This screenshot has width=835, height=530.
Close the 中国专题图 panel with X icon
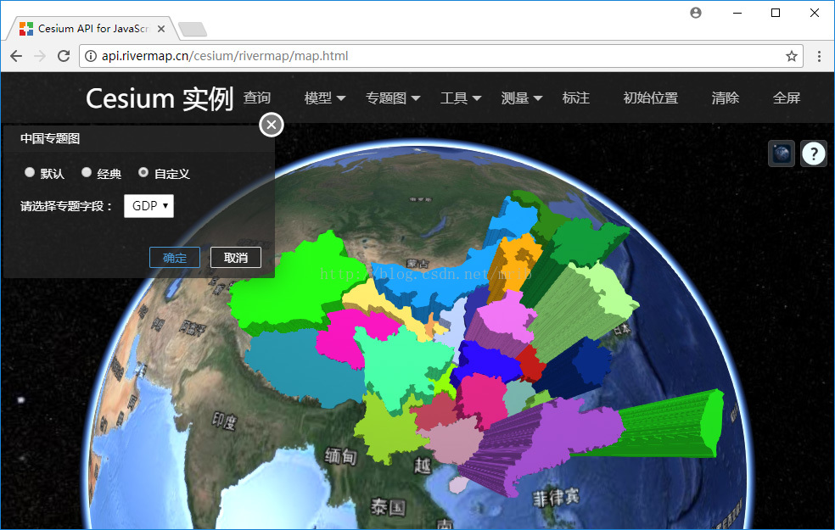click(272, 125)
